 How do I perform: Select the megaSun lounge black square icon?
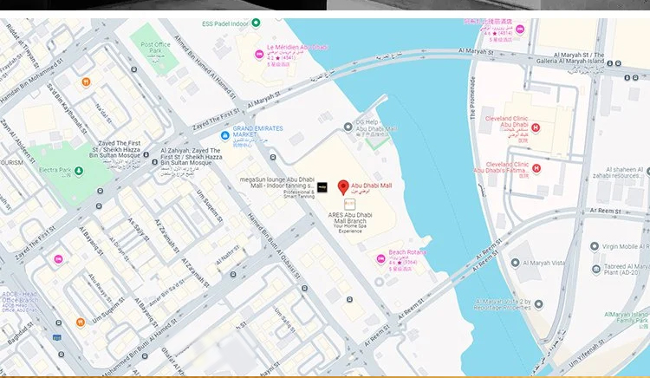click(x=321, y=186)
